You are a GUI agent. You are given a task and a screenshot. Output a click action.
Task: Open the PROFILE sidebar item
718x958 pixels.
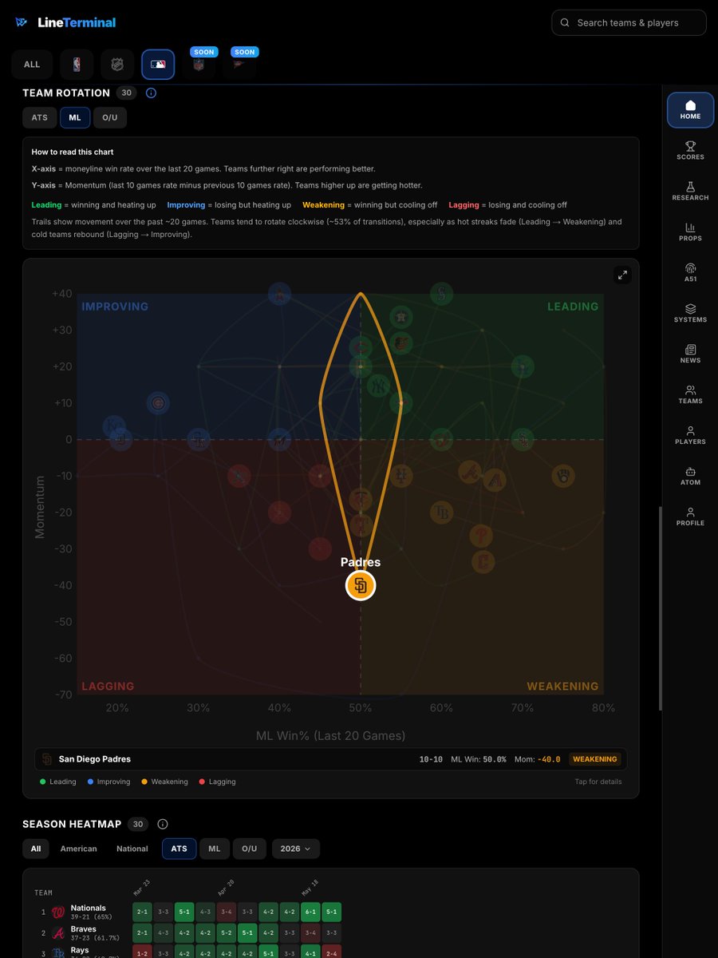(690, 517)
